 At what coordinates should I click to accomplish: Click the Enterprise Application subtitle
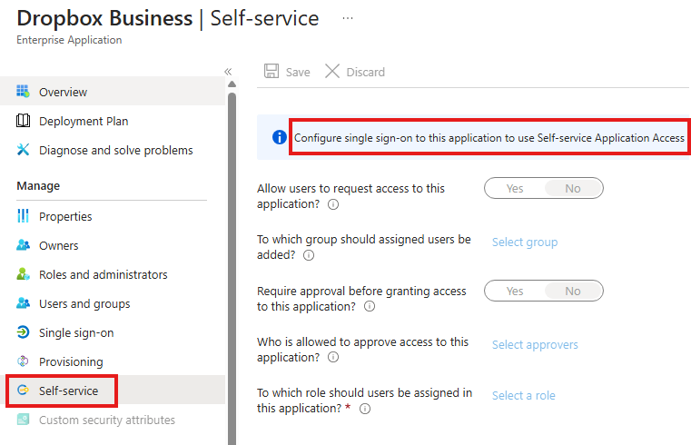(x=69, y=40)
